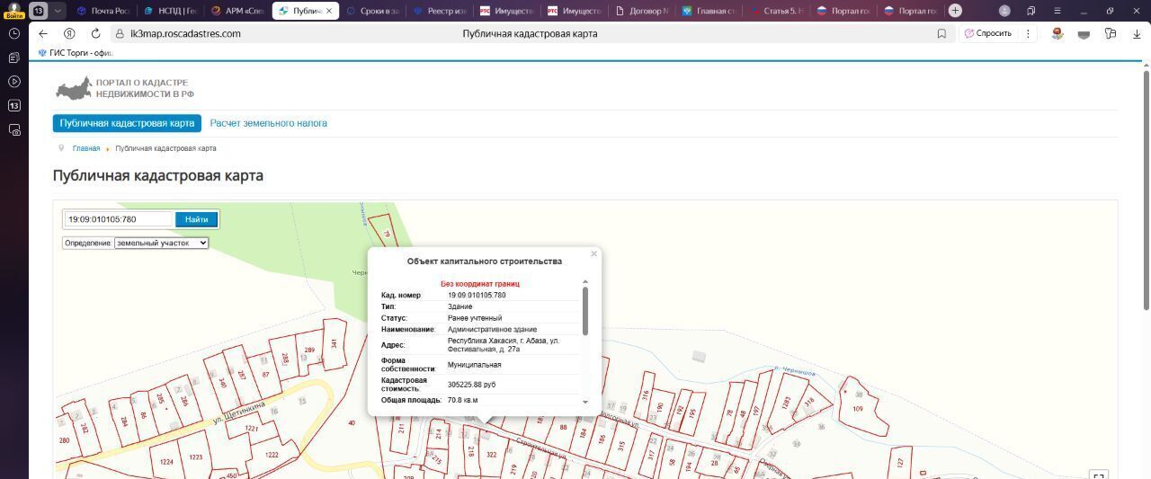This screenshot has height=479, width=1151.
Task: Open a new tab with the plus button
Action: [955, 11]
